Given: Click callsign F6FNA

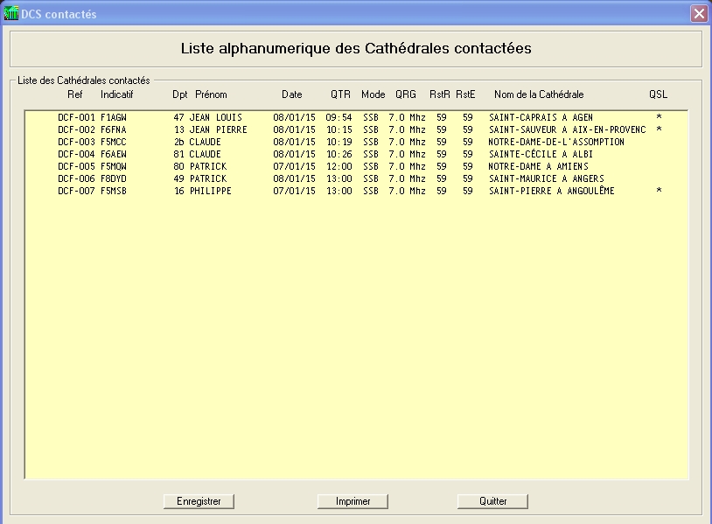Looking at the screenshot, I should click(x=114, y=129).
